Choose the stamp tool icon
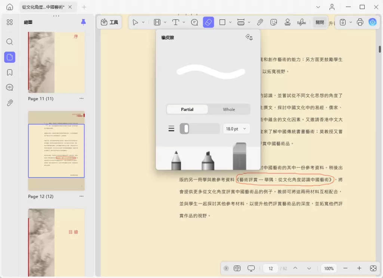Image resolution: width=383 pixels, height=278 pixels. click(288, 22)
